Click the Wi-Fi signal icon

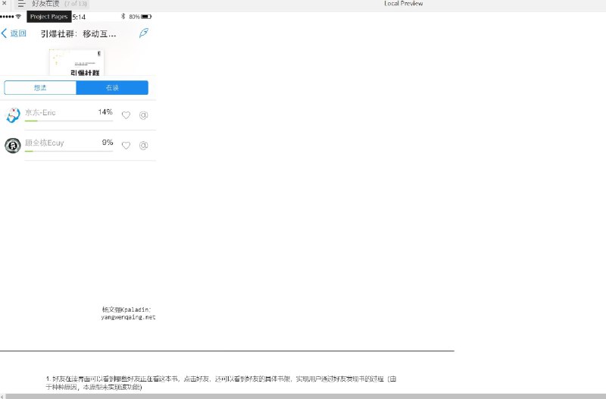tap(18, 16)
